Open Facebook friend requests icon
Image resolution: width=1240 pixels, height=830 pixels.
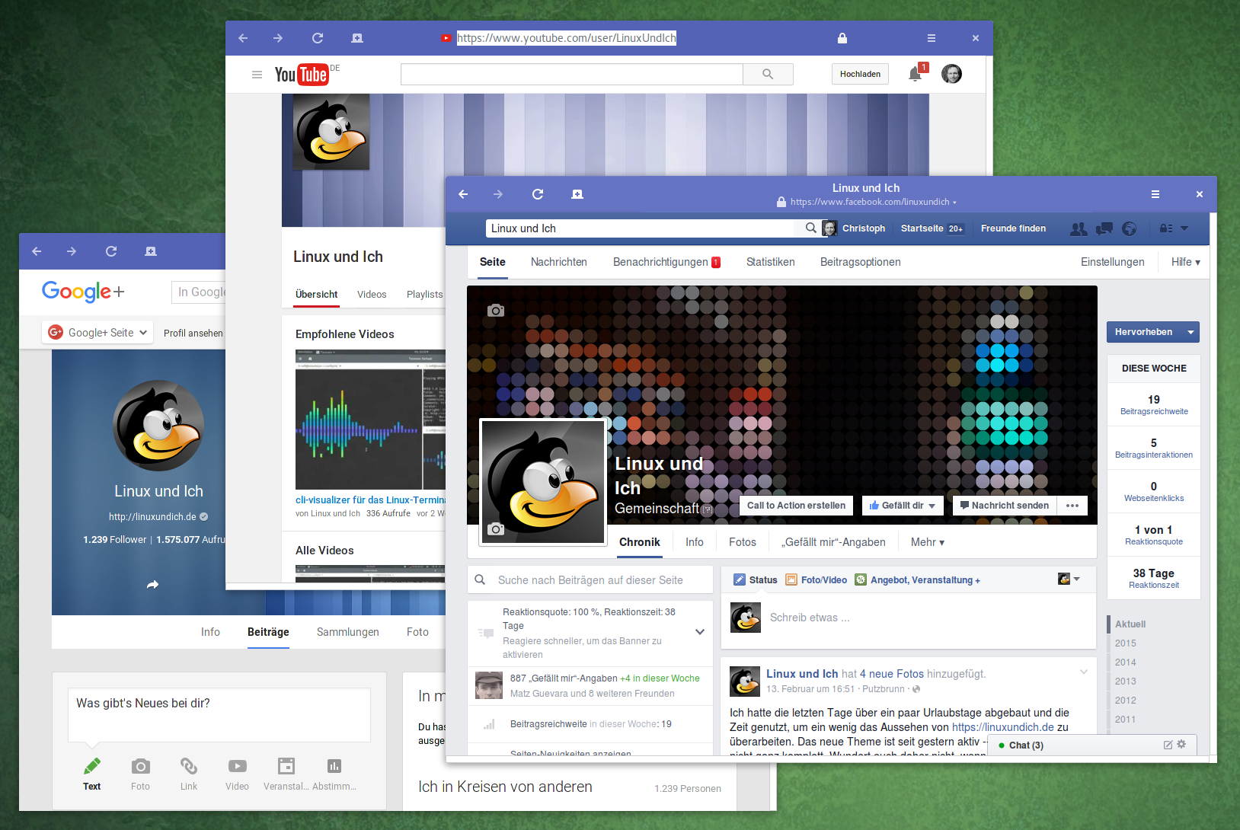[1079, 228]
